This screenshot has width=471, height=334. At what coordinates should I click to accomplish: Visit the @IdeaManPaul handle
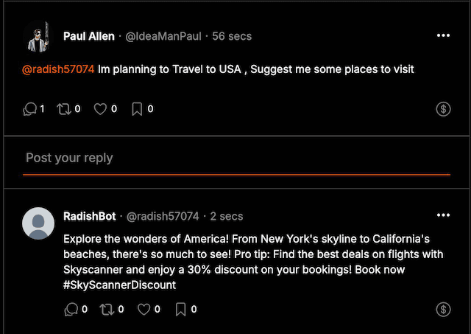163,36
